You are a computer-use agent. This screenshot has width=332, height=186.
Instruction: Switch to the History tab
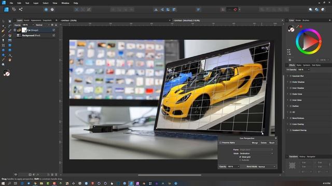click(302, 157)
